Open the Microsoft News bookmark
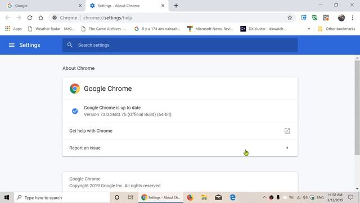The height and width of the screenshot is (203, 360). click(x=210, y=29)
